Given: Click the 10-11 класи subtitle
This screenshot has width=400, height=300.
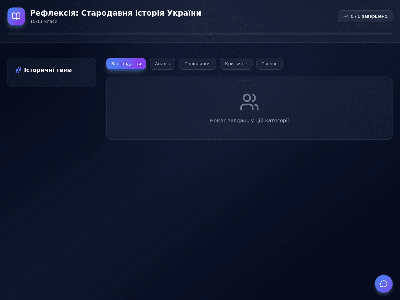Looking at the screenshot, I should pos(44,21).
